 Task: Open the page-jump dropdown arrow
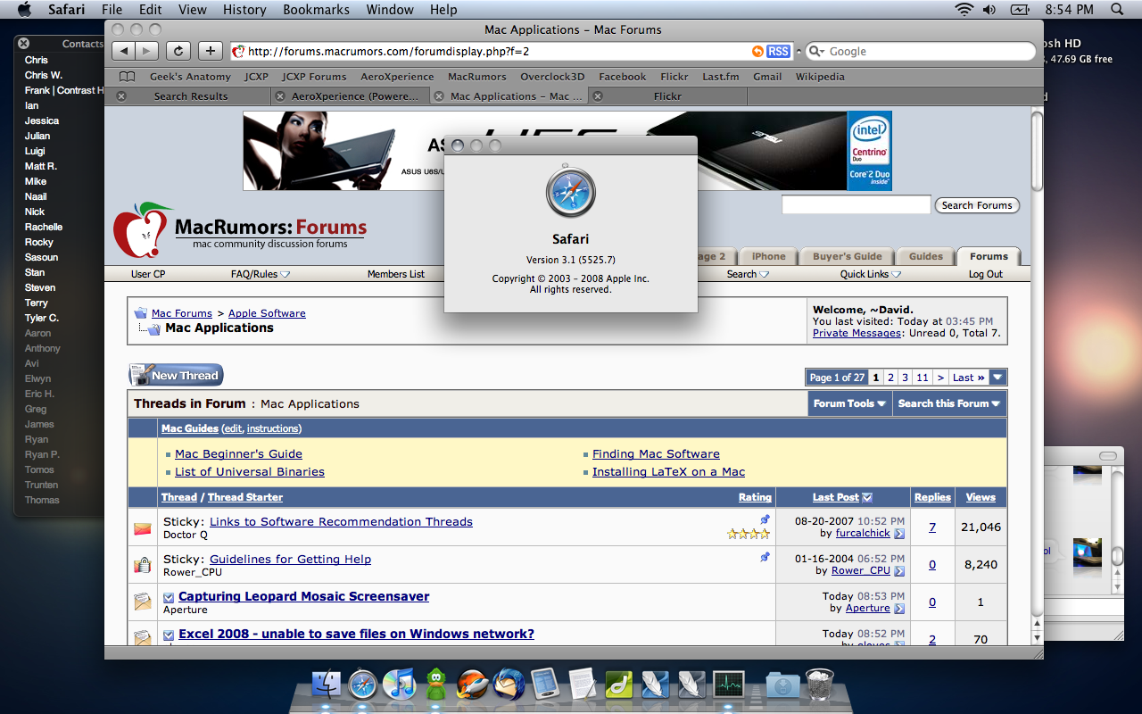coord(998,378)
